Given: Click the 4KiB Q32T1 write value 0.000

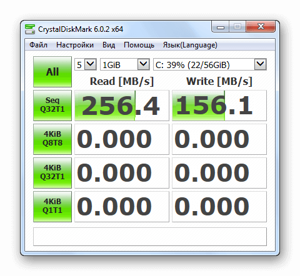Looking at the screenshot, I should point(219,173).
